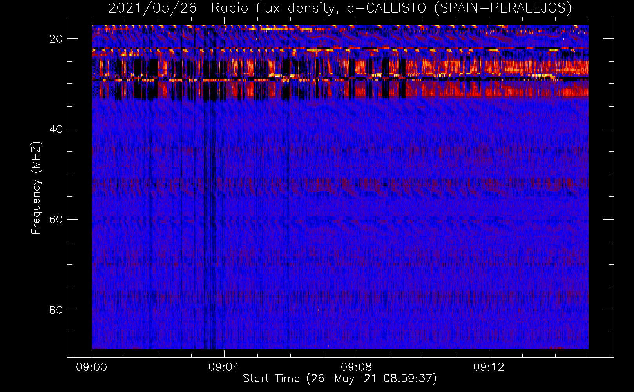Click the '09:08' time tick label
The height and width of the screenshot is (392, 634).
[357, 367]
